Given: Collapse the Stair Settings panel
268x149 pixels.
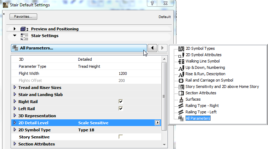Looking at the screenshot, I should point(15,35).
